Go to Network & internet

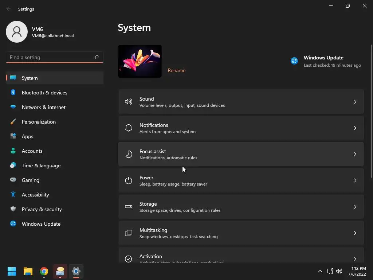pos(55,107)
